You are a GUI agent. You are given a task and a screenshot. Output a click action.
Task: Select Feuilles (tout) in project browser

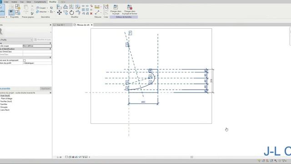(x=6, y=101)
